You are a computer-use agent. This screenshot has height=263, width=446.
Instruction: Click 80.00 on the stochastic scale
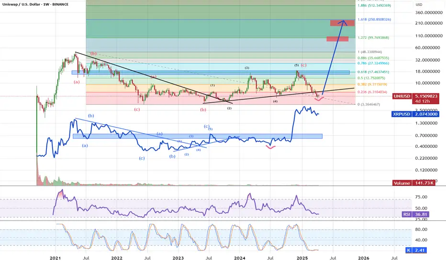click(x=421, y=230)
